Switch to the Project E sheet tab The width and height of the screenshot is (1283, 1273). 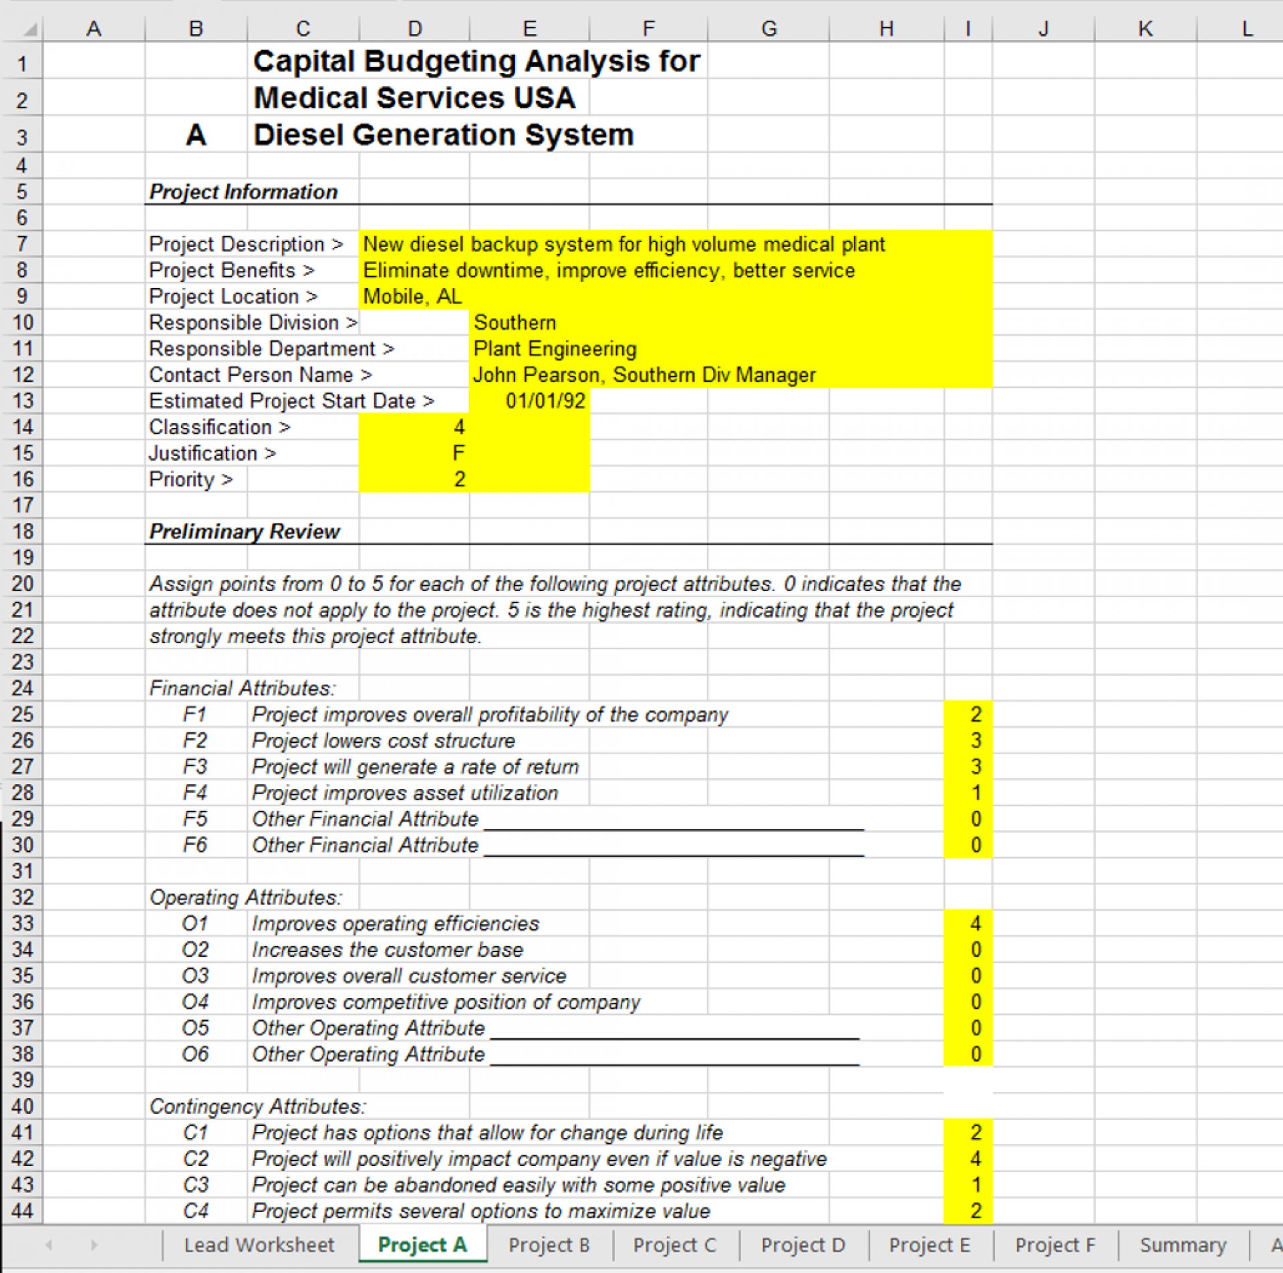930,1245
